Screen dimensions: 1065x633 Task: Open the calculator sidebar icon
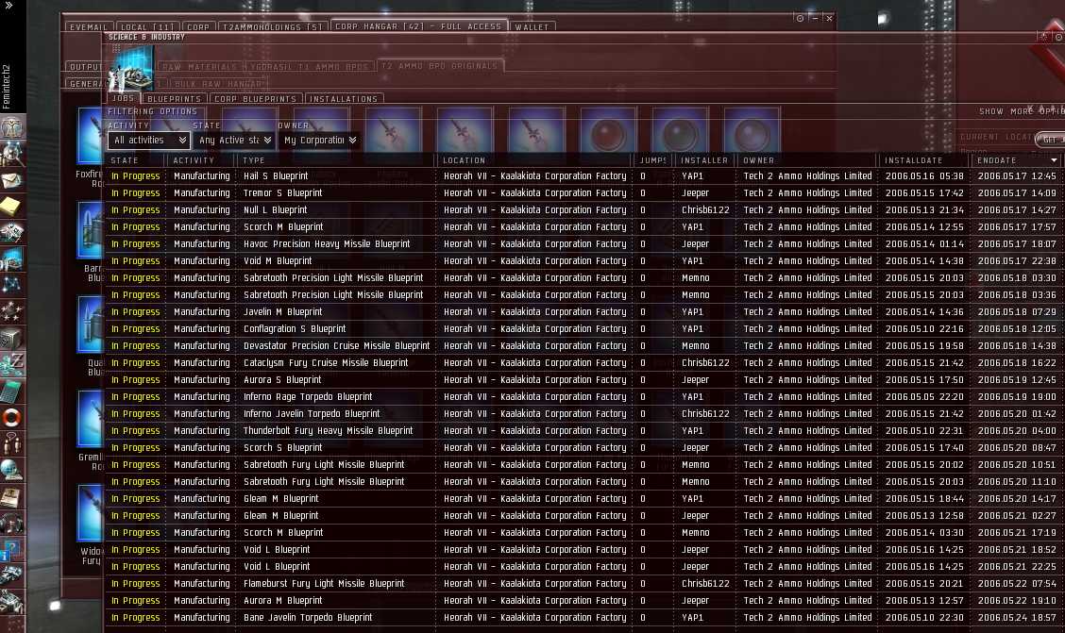[x=12, y=391]
